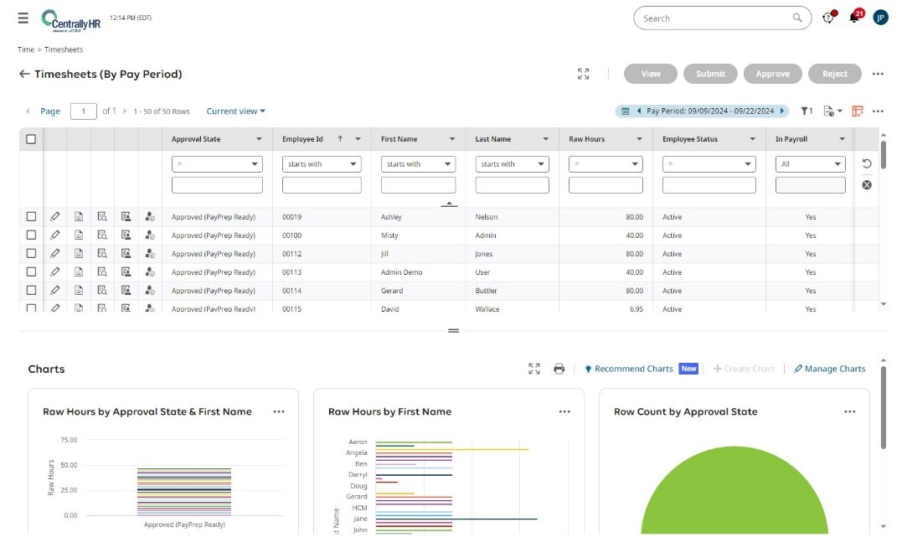Open more actions next to Reject
The height and width of the screenshot is (553, 907).
878,74
